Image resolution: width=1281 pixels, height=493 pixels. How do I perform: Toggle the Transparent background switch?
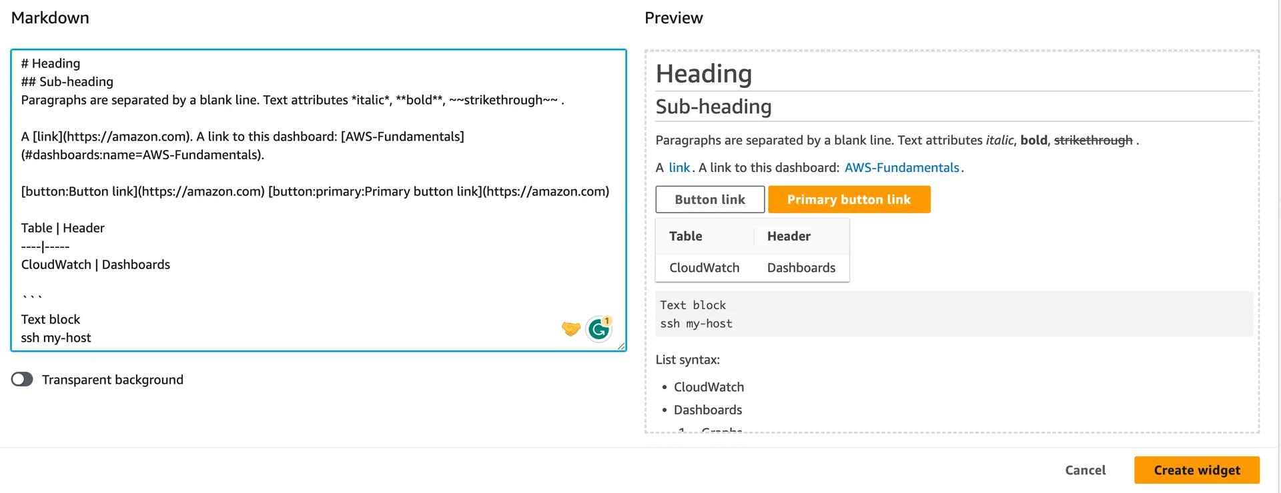coord(22,379)
